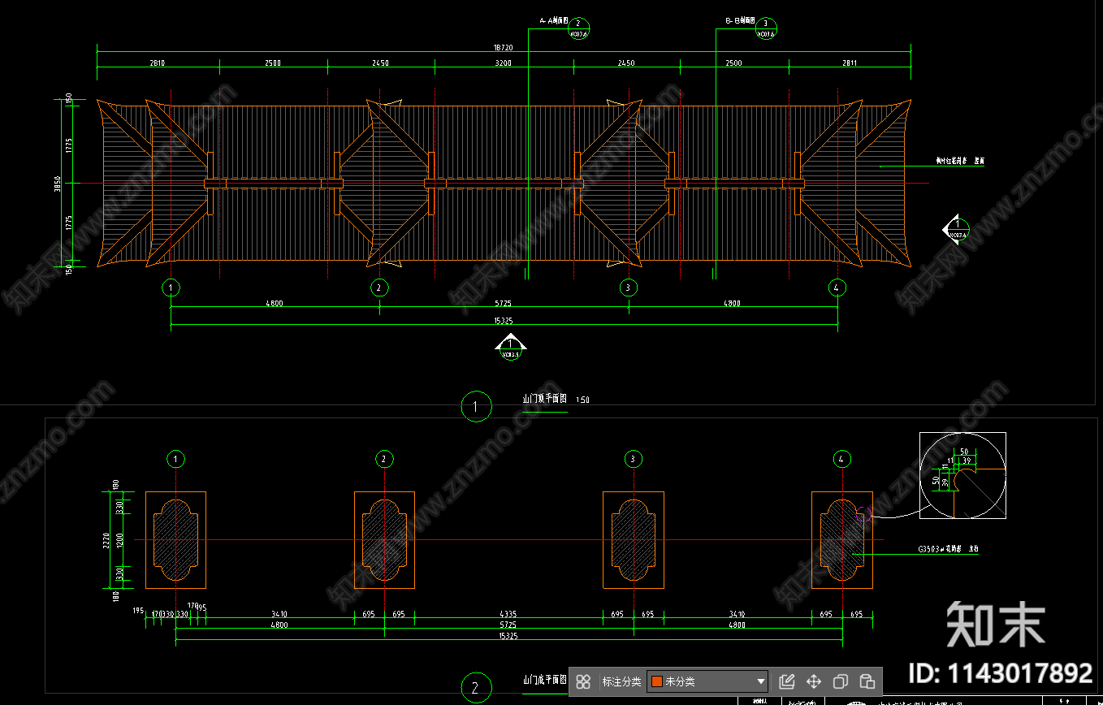The height and width of the screenshot is (705, 1103).
Task: Click the circular column detail enlargement
Action: pyautogui.click(x=962, y=475)
